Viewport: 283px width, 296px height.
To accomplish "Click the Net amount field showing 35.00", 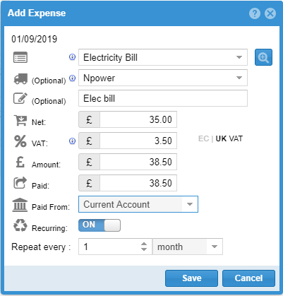I will pyautogui.click(x=138, y=119).
